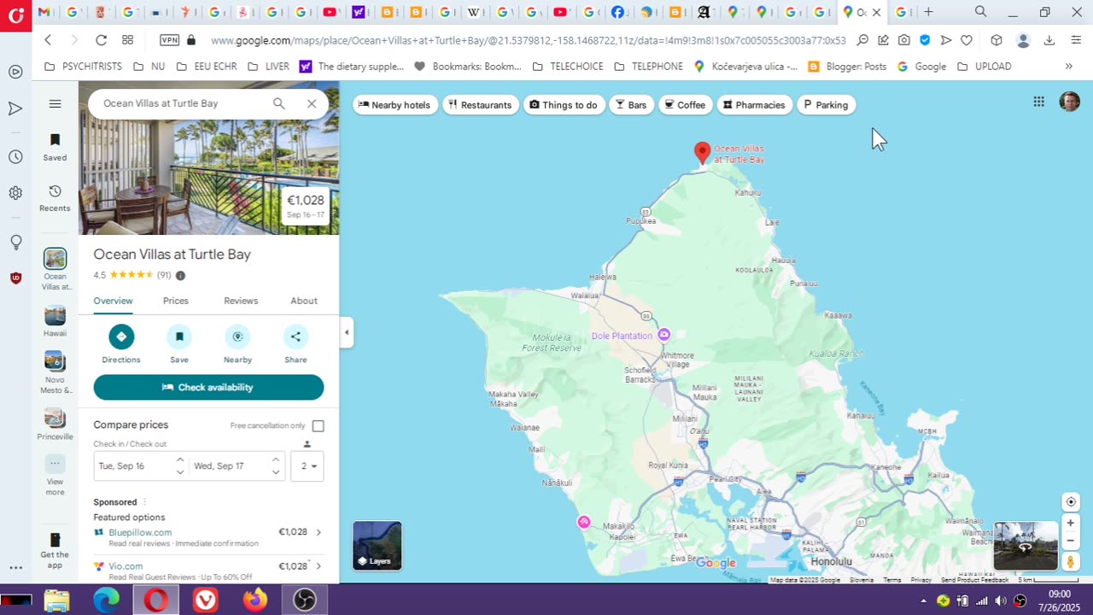Click View more in Maps sidebar
Image resolution: width=1093 pixels, height=615 pixels.
pyautogui.click(x=55, y=476)
